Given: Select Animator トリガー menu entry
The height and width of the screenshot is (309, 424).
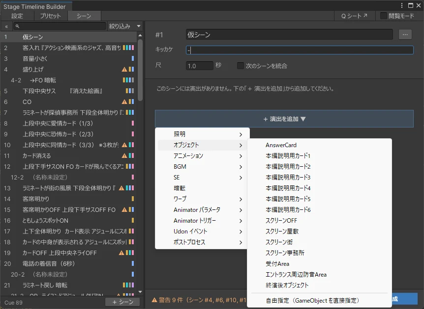Looking at the screenshot, I should pyautogui.click(x=202, y=221).
